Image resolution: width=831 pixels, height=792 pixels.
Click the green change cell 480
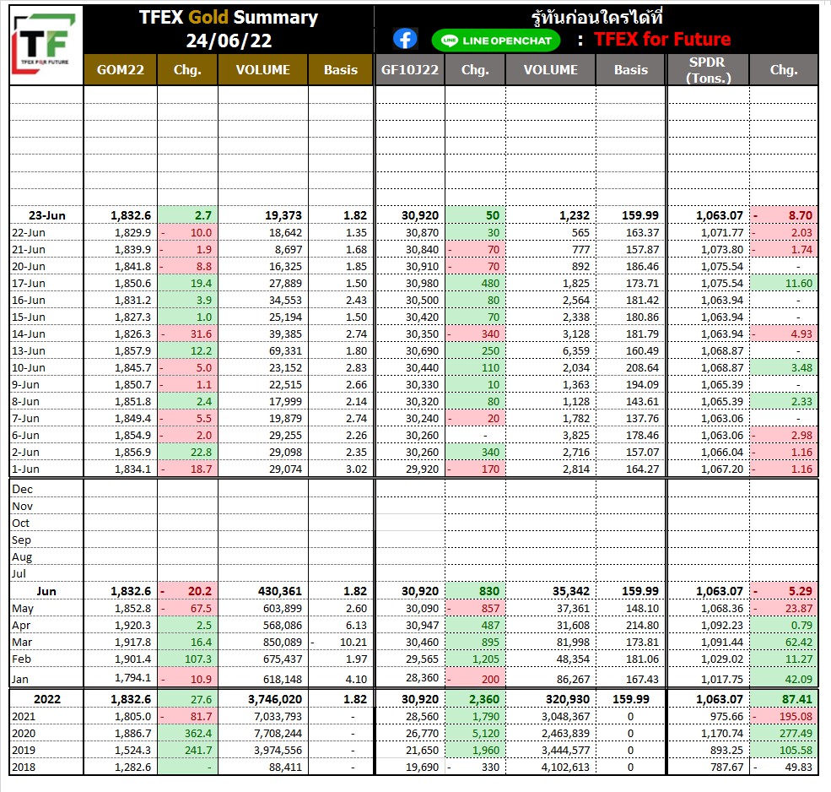pyautogui.click(x=473, y=283)
